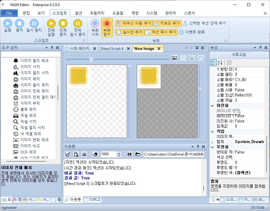270x211 pixels.
Task: Click 선택한 액션 안에 추가
Action: (x=204, y=23)
